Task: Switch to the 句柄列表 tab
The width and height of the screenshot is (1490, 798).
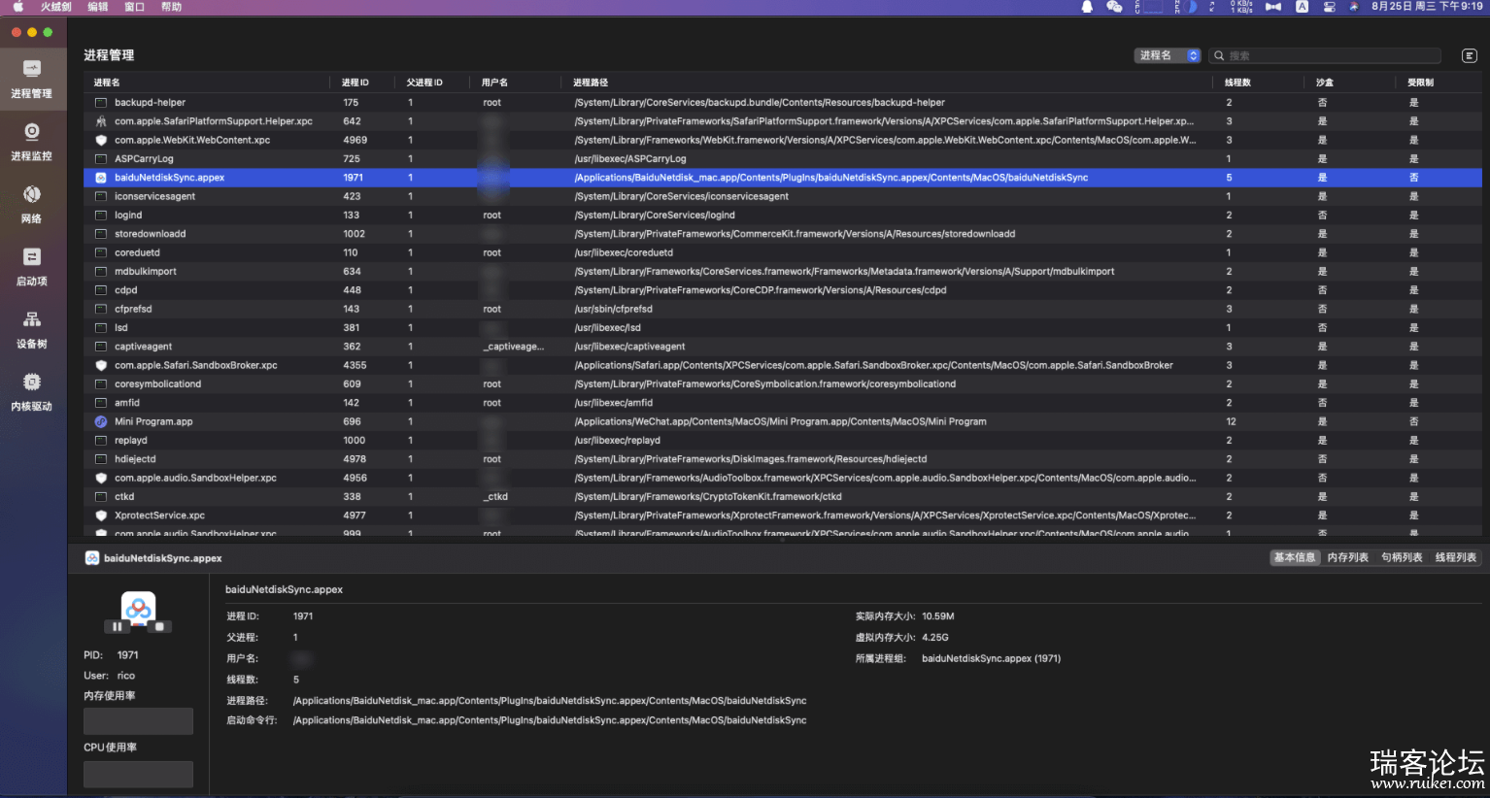Action: pyautogui.click(x=1402, y=557)
